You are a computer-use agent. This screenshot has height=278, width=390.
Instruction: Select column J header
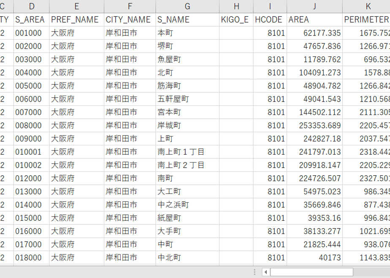(x=314, y=6)
